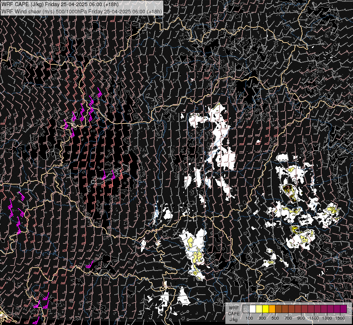This screenshot has width=353, height=325.
Task: Click the legend value 1100
Action: coord(314,318)
